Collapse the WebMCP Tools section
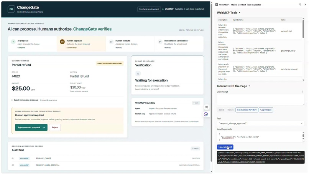 [228, 13]
